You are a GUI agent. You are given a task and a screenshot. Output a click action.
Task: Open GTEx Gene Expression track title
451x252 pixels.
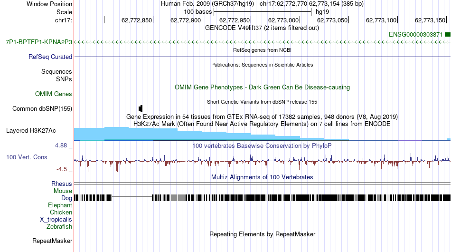point(262,117)
